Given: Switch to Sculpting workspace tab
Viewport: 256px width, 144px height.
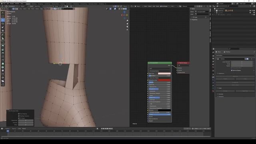Looking at the screenshot, I should [x=40, y=4].
